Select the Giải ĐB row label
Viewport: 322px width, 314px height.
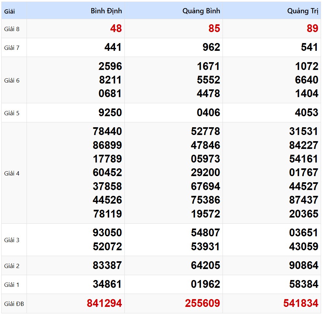14,304
